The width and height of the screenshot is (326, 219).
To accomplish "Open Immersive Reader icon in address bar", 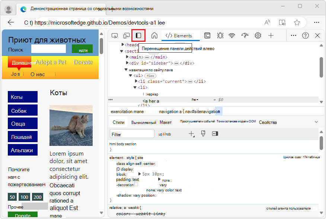I will pos(282,22).
